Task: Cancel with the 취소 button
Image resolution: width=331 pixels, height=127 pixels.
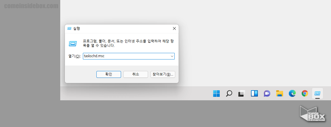Action: (x=135, y=74)
